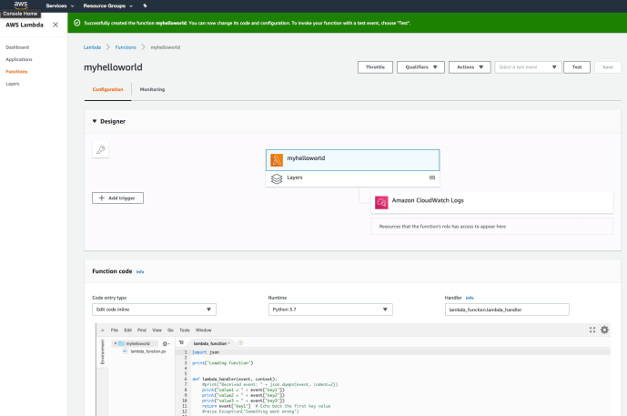The width and height of the screenshot is (627, 416).
Task: Select the myhelloworld Lambda function icon
Action: [x=276, y=158]
